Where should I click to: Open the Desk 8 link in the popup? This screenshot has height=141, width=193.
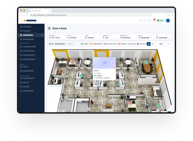pos(96,70)
